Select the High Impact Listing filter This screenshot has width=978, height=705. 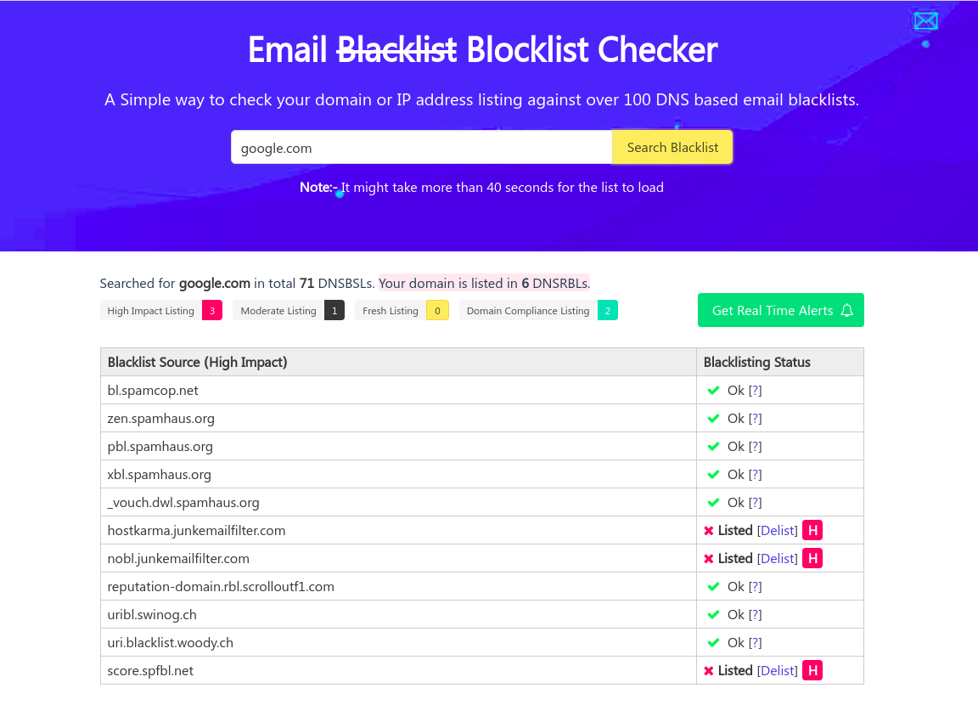click(160, 311)
